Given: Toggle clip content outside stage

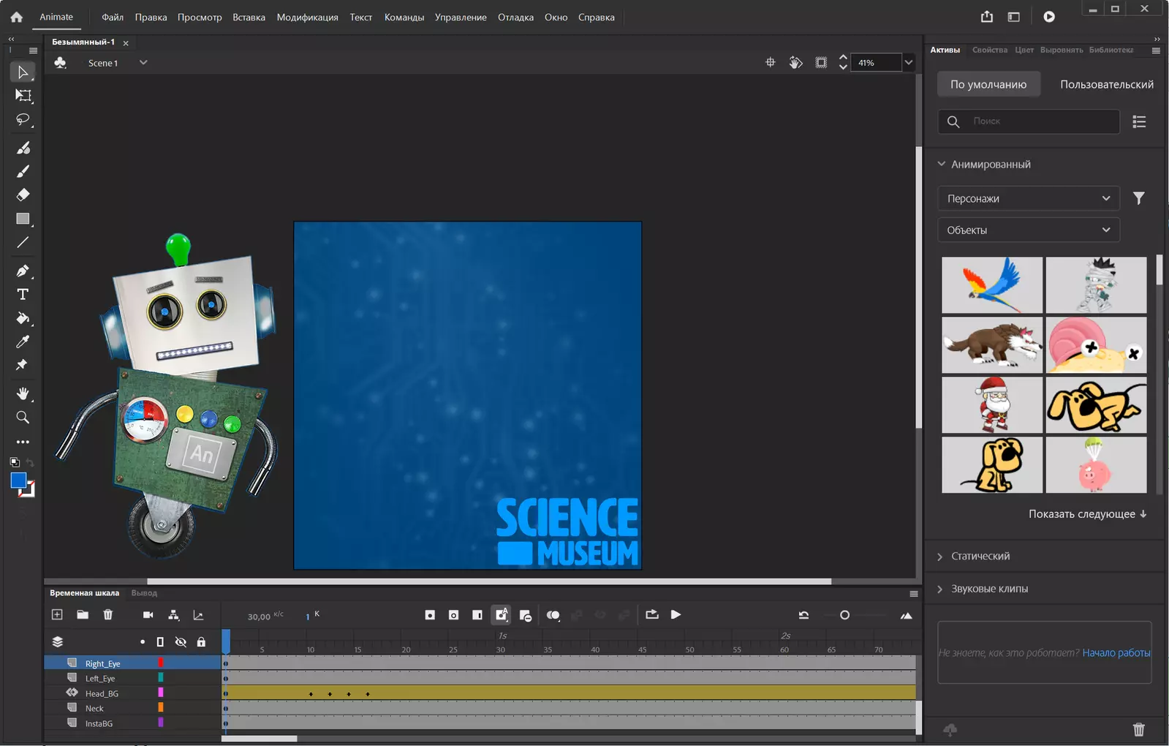Looking at the screenshot, I should pos(821,63).
